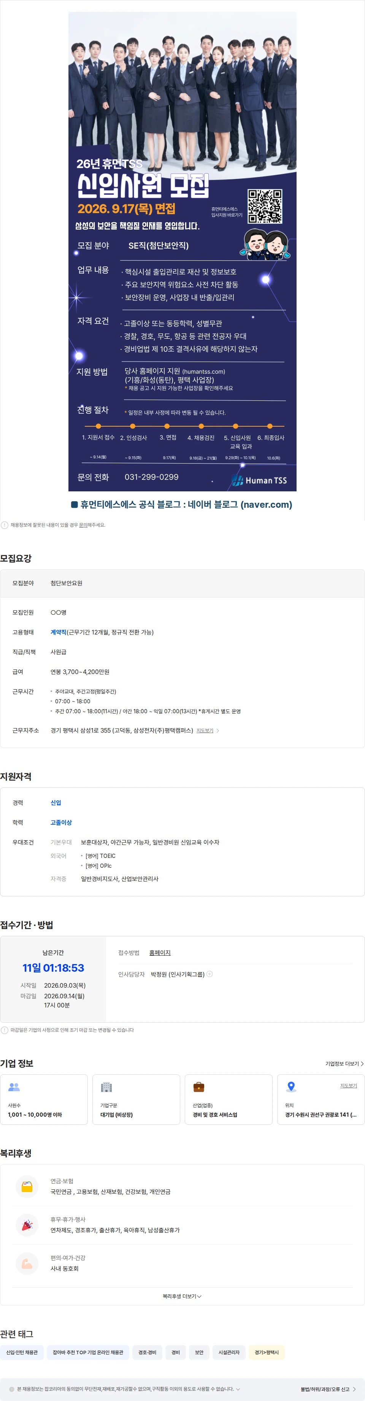Click the 마감일 2026.09.14(월) date
Screen dimensions: 365x1401
64,996
